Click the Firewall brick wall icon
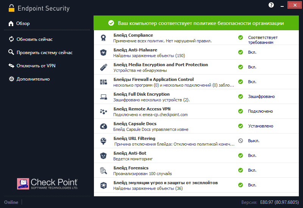Image resolution: width=303 pixels, height=208 pixels. (103, 82)
